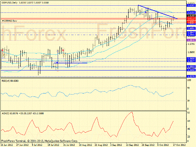Click the ADX scale value 23
The height and width of the screenshot is (147, 196).
click(188, 136)
